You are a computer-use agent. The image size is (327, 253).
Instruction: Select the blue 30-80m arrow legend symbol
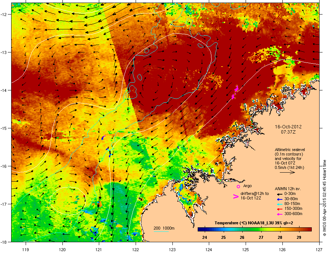[279, 199]
